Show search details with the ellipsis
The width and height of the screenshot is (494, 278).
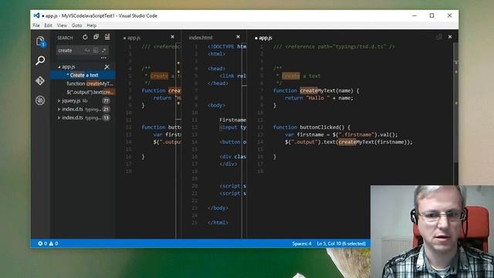[103, 58]
